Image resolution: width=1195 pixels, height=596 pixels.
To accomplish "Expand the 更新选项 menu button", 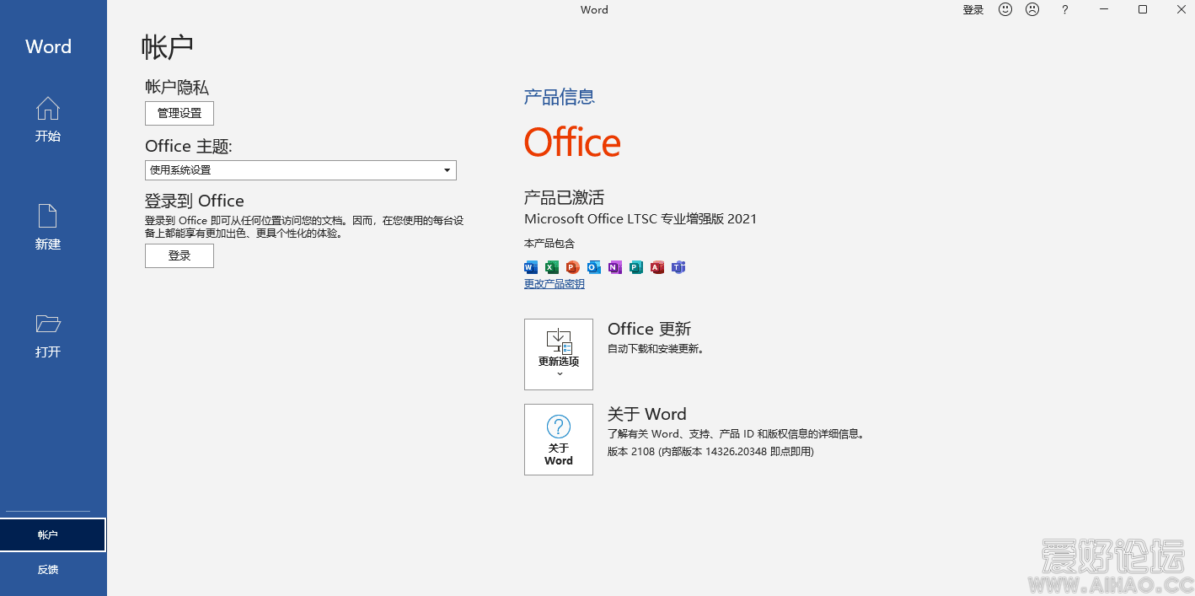I will 559,354.
